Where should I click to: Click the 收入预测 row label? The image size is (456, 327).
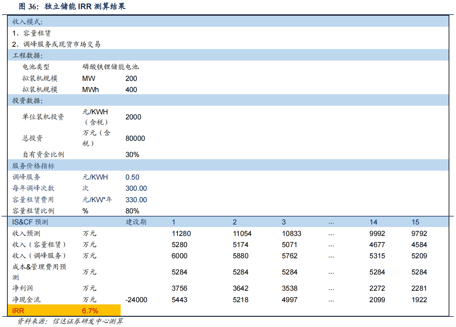[x=26, y=233]
